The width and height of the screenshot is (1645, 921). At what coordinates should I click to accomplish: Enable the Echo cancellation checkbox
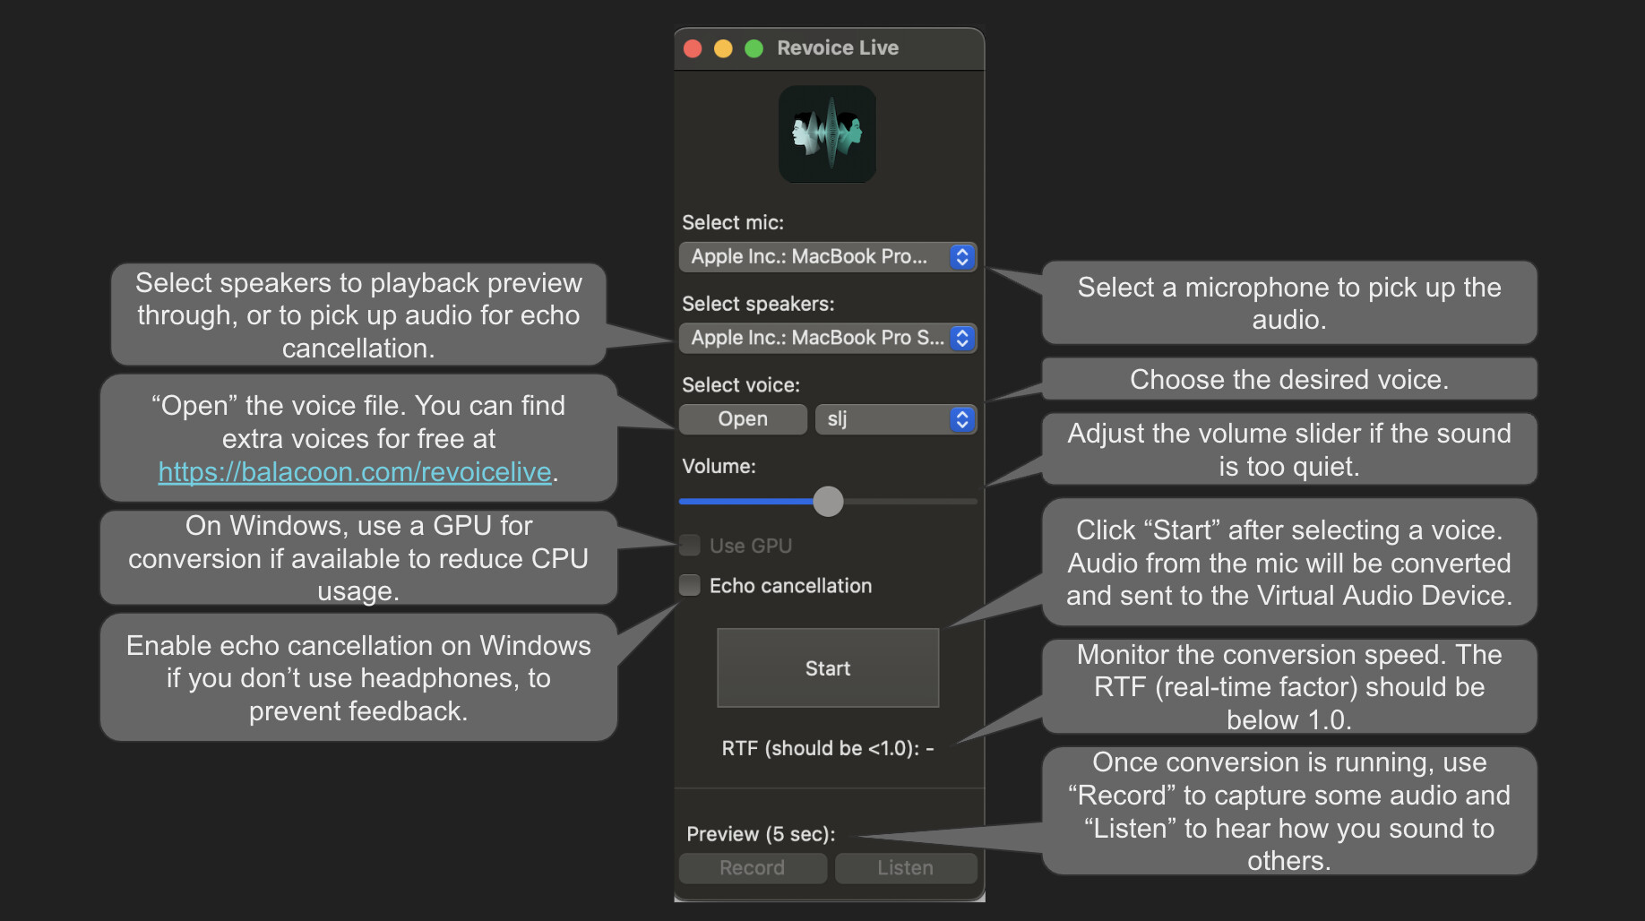(x=690, y=586)
